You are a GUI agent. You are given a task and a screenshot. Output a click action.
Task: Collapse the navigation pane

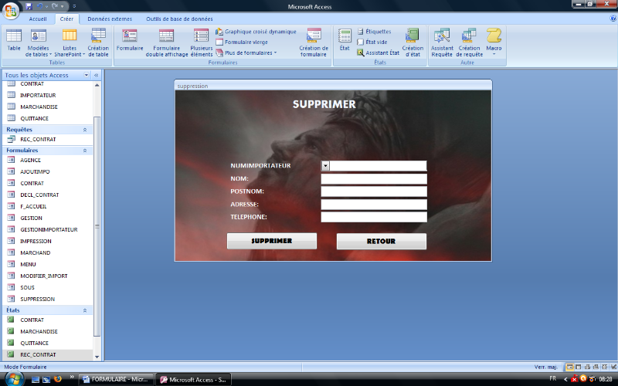click(96, 75)
